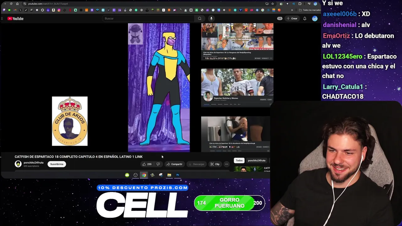Open the more actions three-dot menu
The width and height of the screenshot is (402, 226).
226,164
